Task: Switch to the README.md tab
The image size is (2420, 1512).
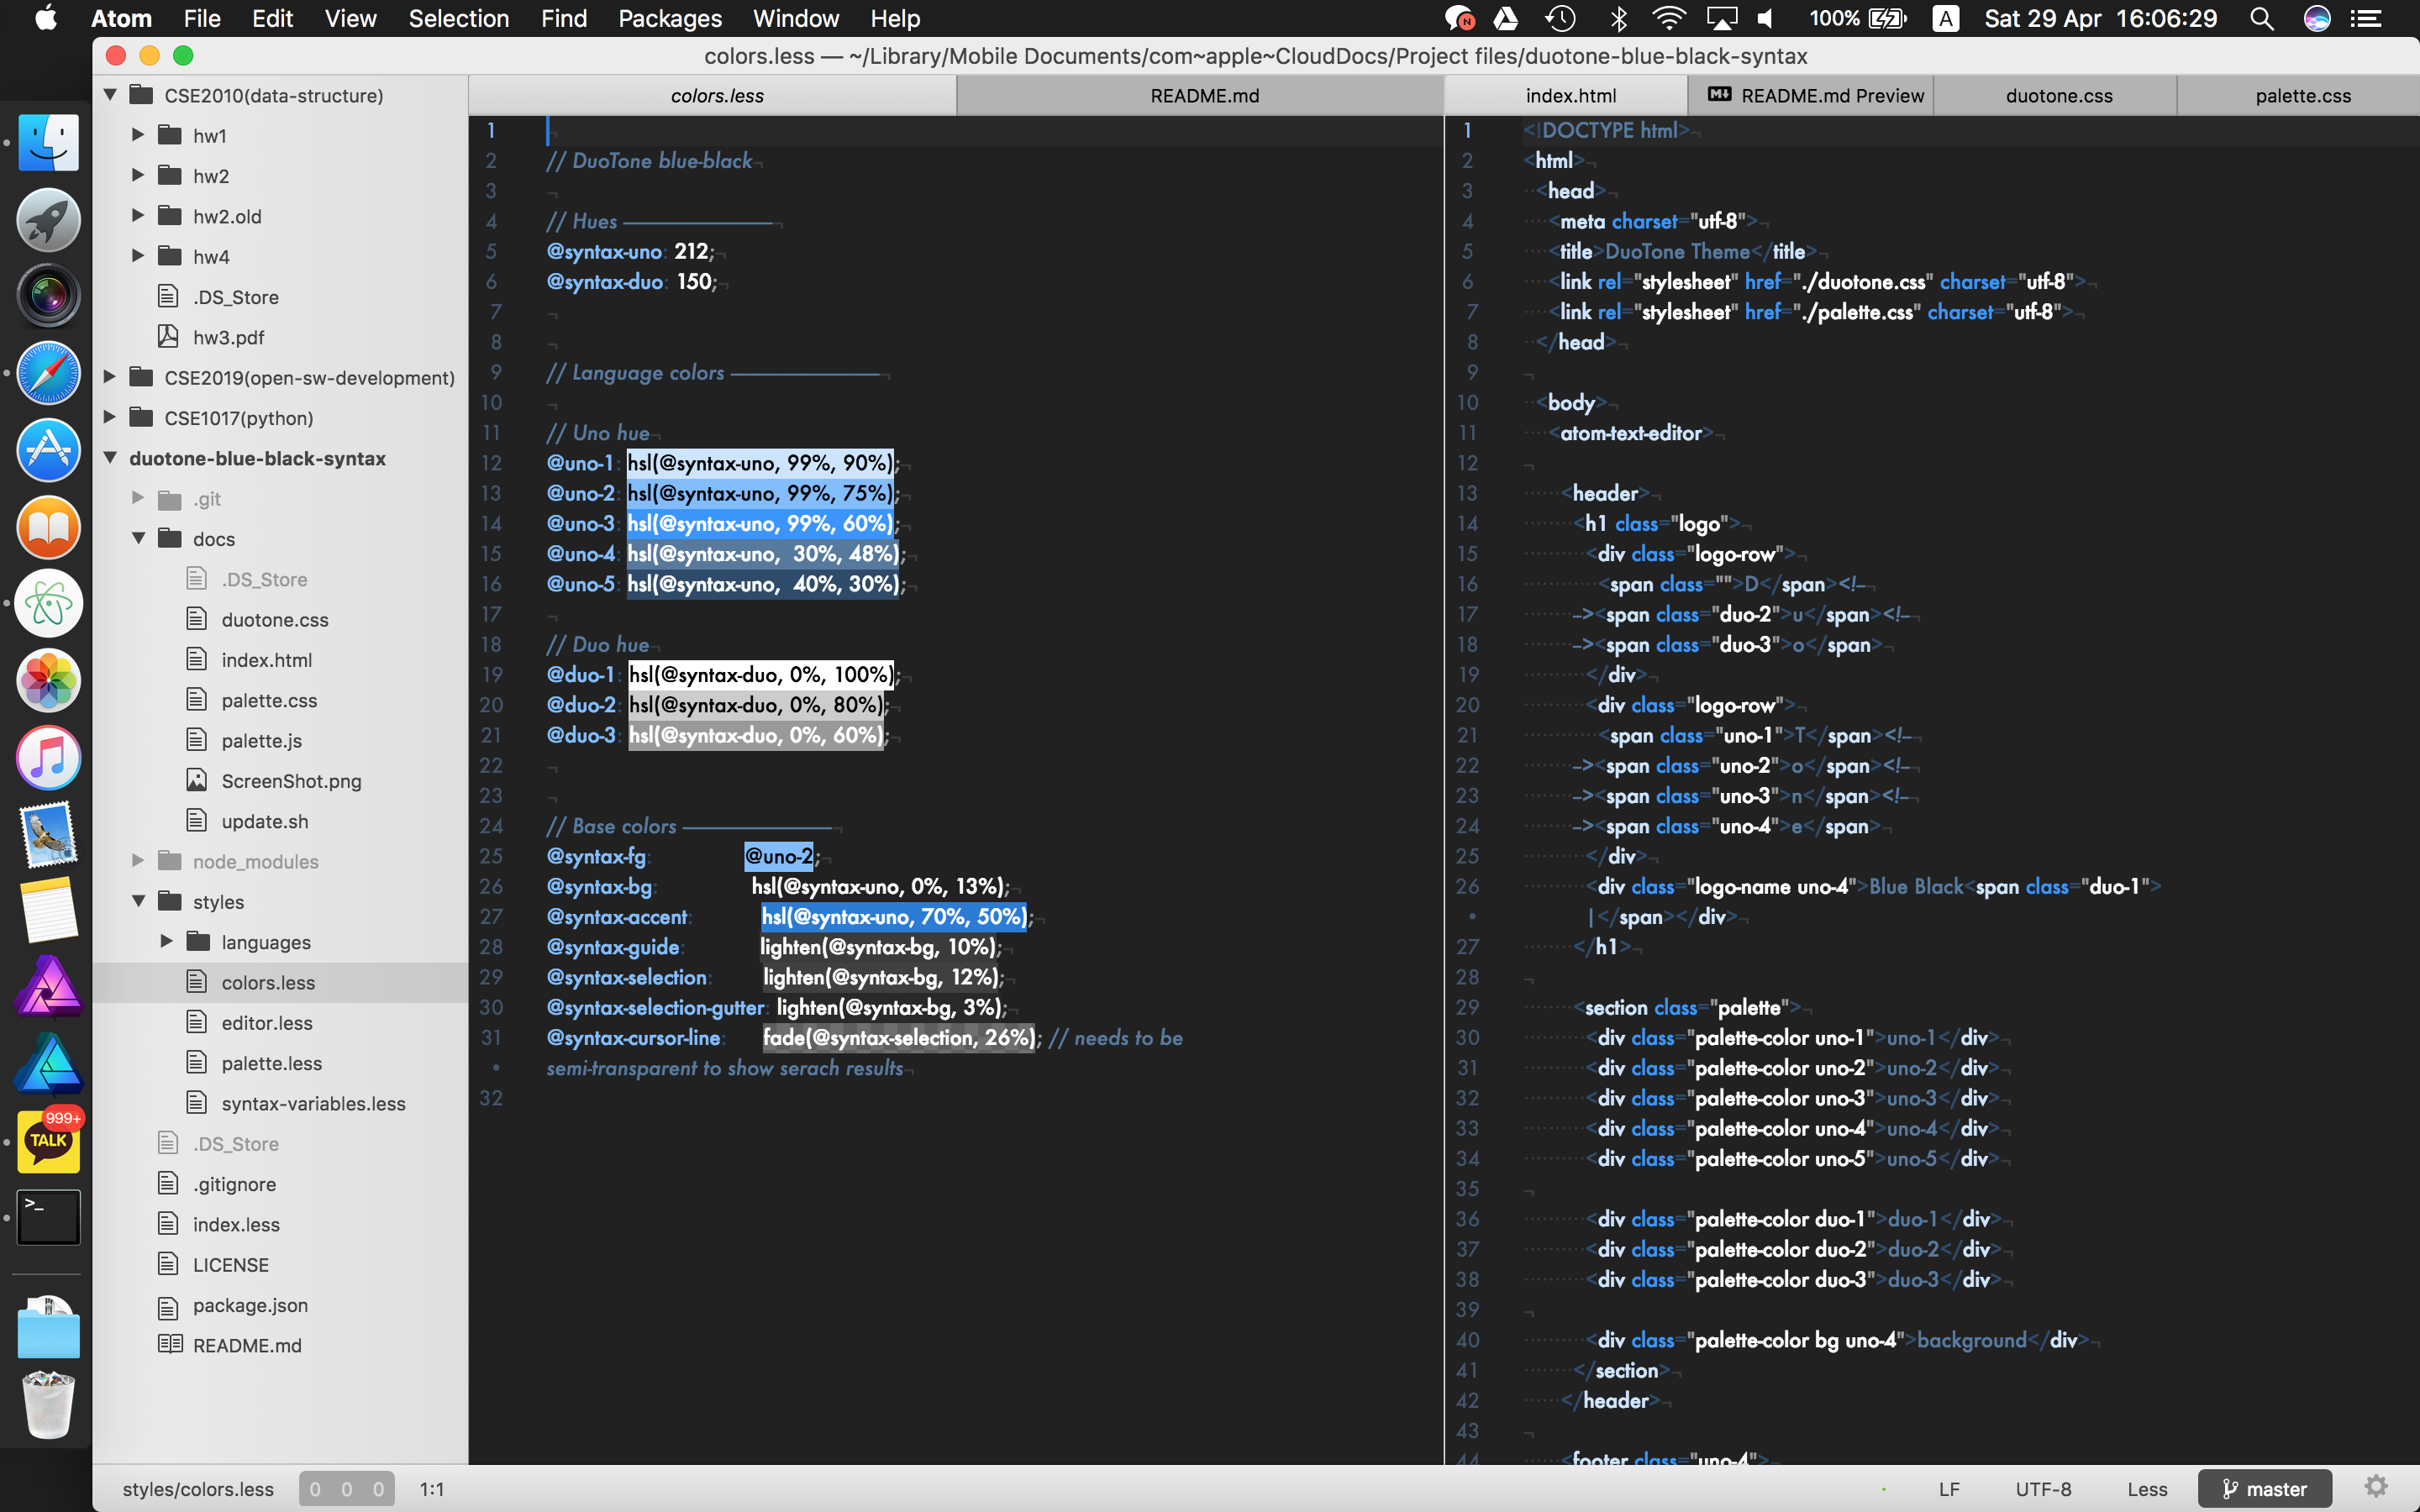Action: point(1204,96)
